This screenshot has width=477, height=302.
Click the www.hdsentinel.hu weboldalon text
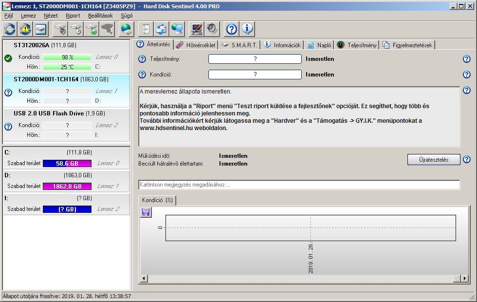point(183,128)
